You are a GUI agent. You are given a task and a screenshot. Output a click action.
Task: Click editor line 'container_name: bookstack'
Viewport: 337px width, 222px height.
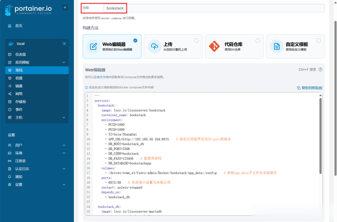124,115
